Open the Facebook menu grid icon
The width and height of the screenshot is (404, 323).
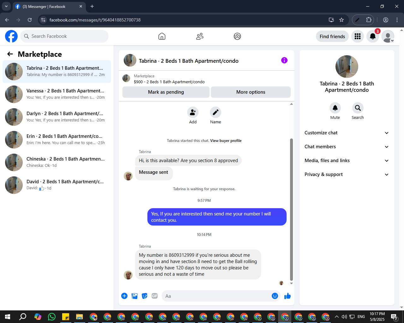click(x=358, y=36)
